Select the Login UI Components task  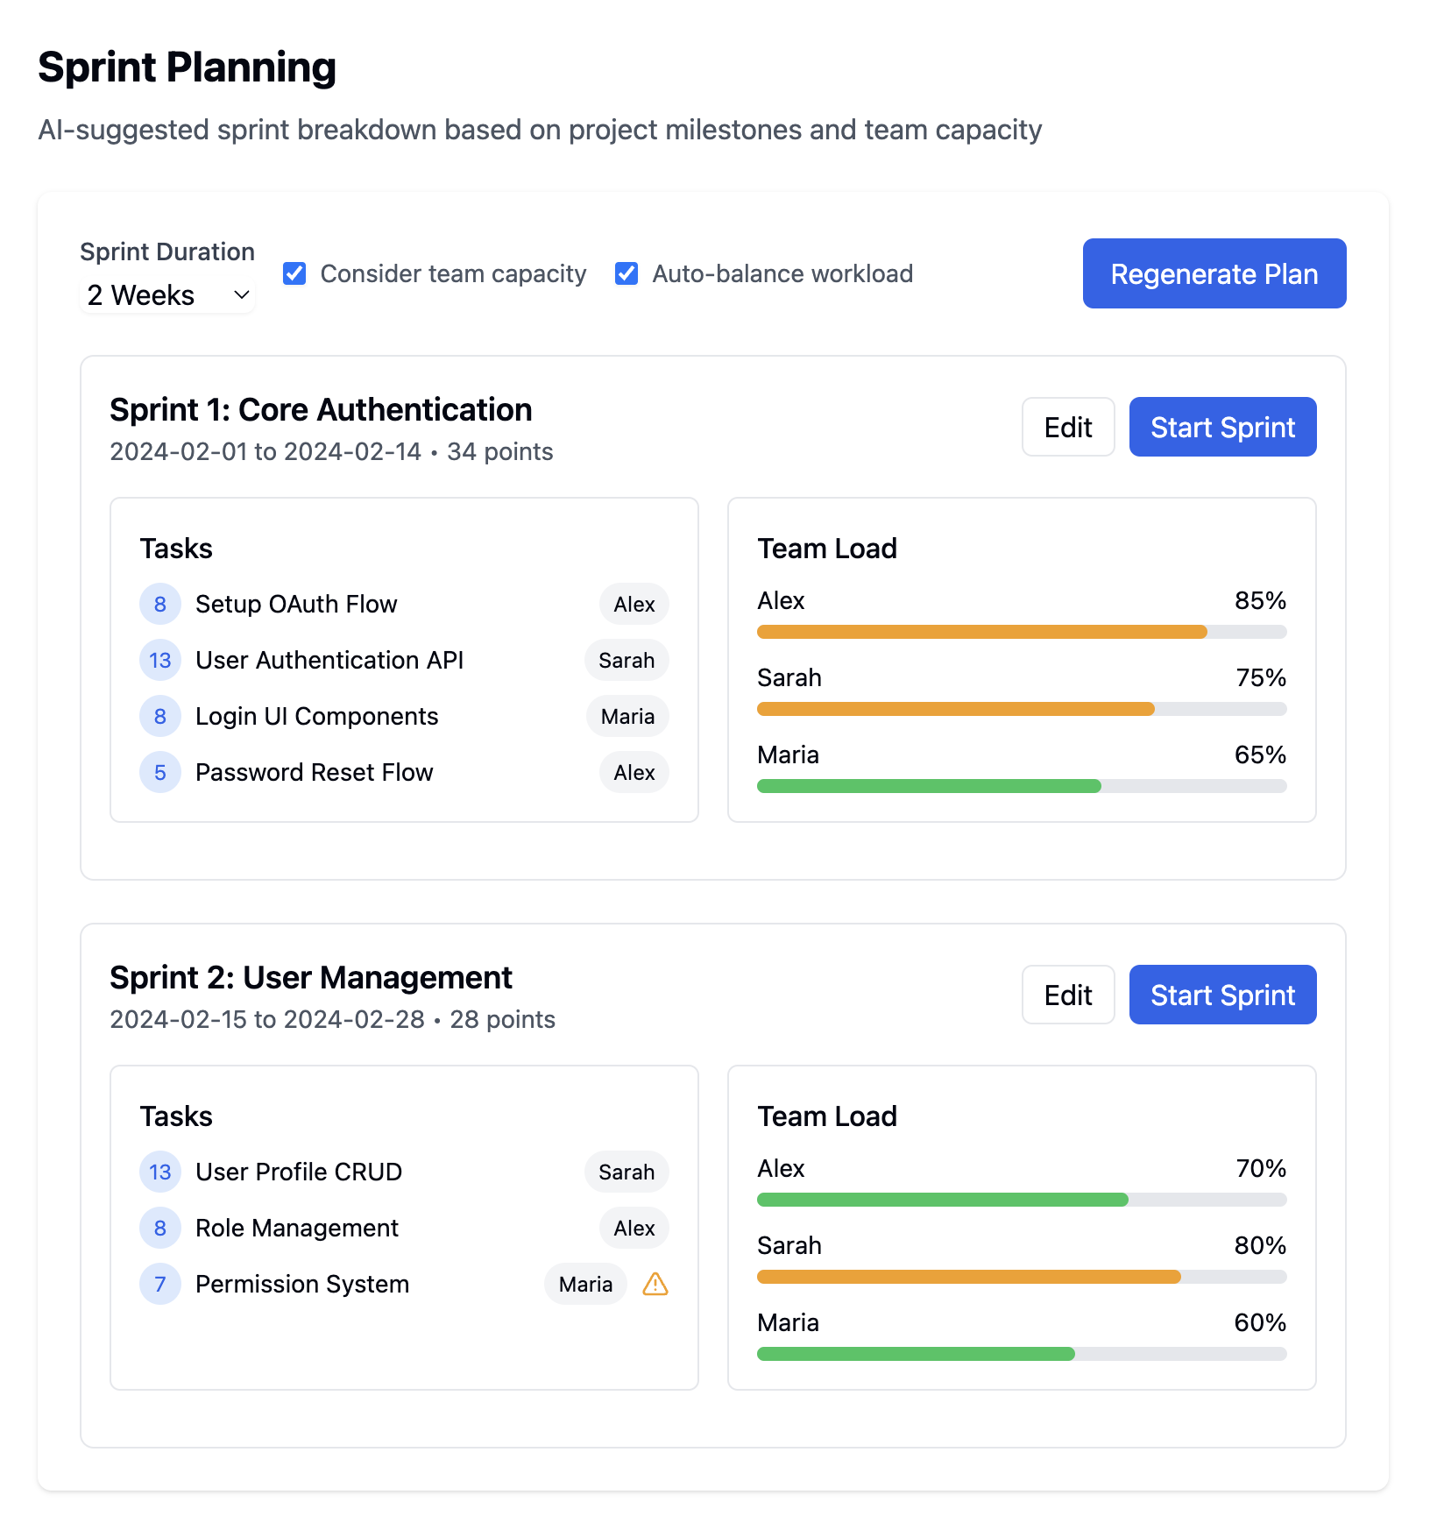pyautogui.click(x=316, y=716)
